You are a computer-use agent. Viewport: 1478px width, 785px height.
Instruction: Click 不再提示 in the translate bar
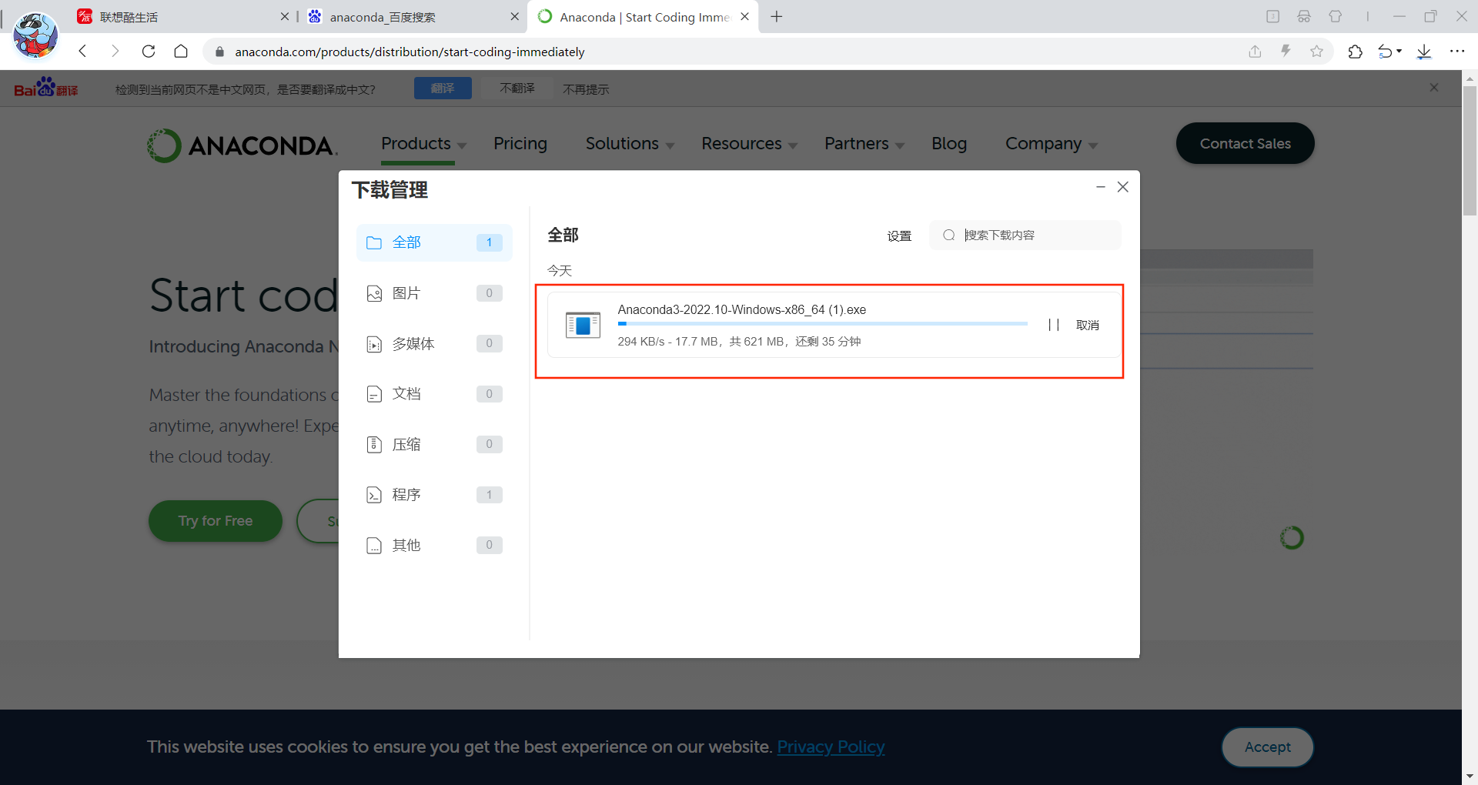[x=586, y=89]
